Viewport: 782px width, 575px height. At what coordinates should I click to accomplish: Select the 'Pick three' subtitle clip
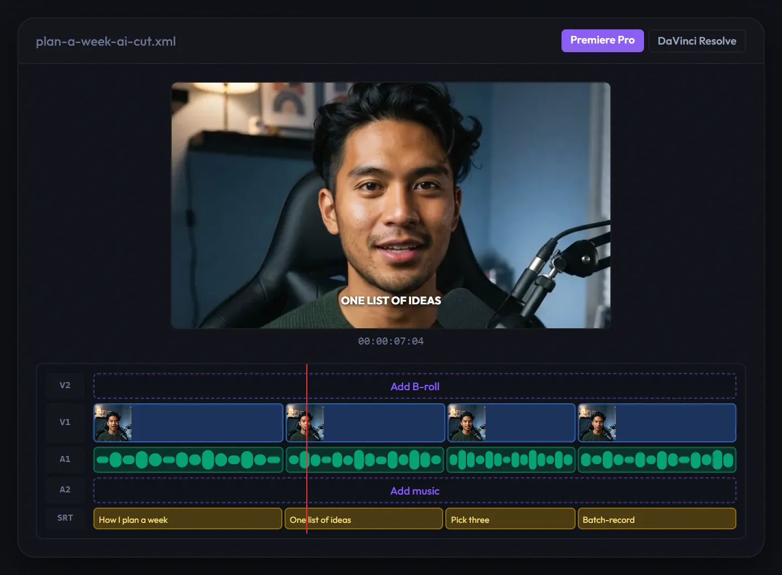(510, 519)
